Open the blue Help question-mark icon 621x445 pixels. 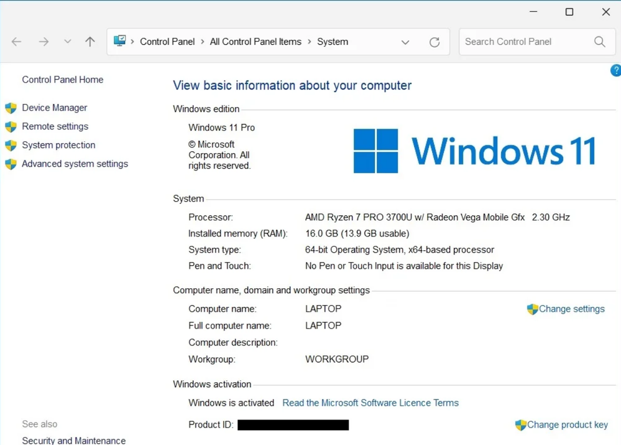616,70
